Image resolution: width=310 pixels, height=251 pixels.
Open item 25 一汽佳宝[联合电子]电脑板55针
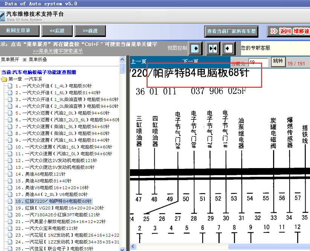click(54, 249)
